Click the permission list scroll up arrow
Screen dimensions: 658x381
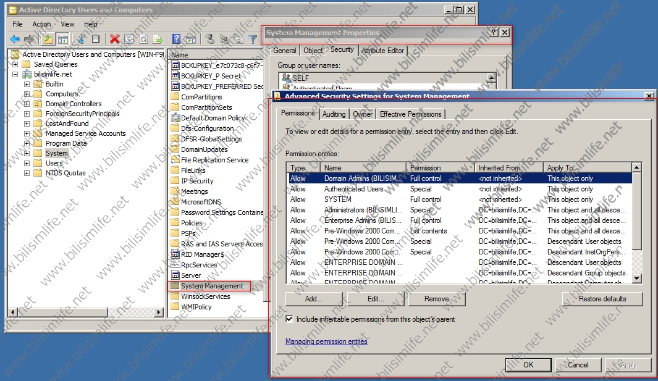(636, 167)
